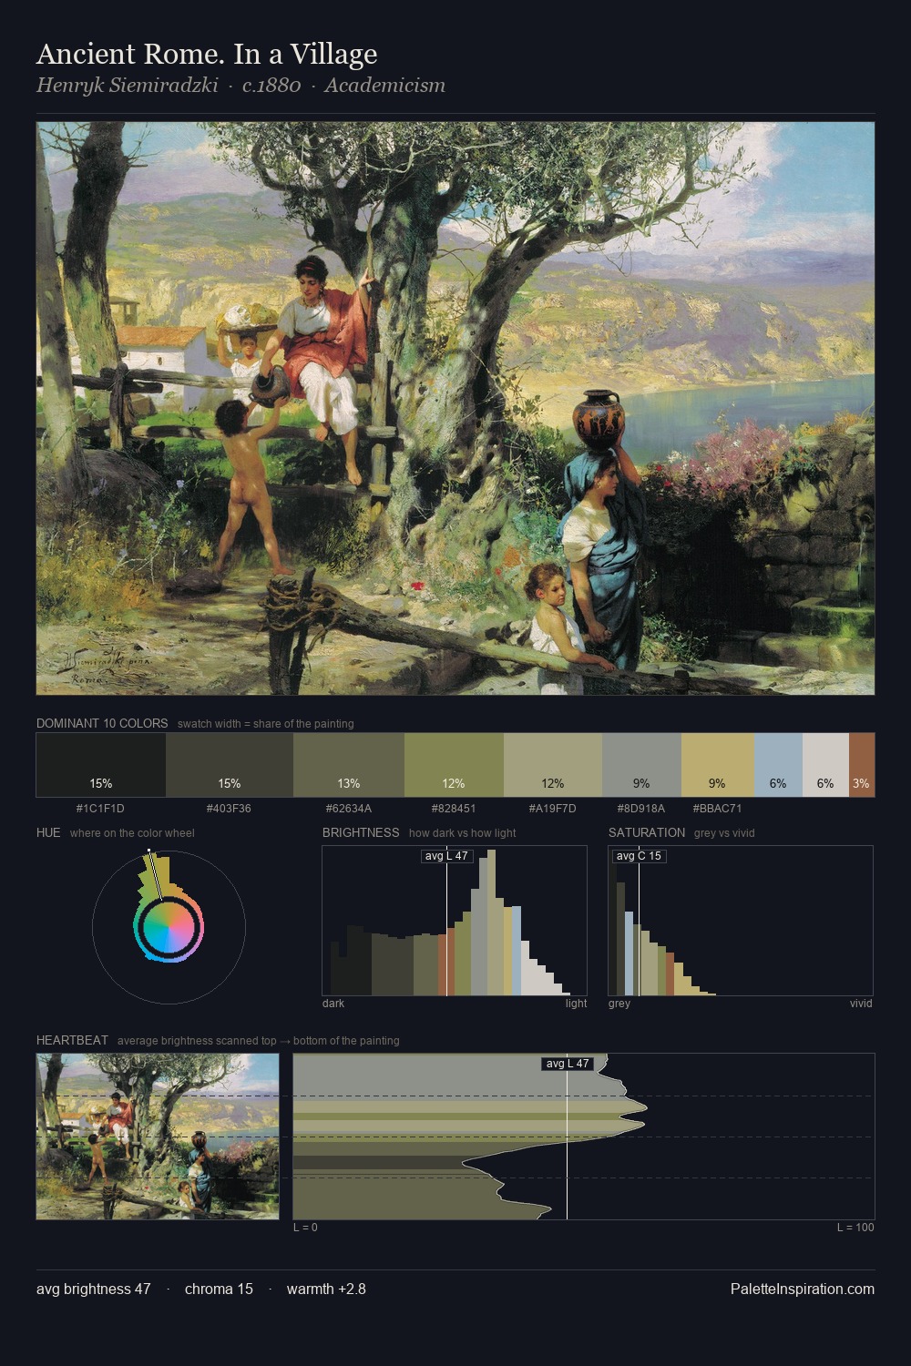Click the hex code #403F36
This screenshot has height=1366, width=911.
tap(229, 809)
